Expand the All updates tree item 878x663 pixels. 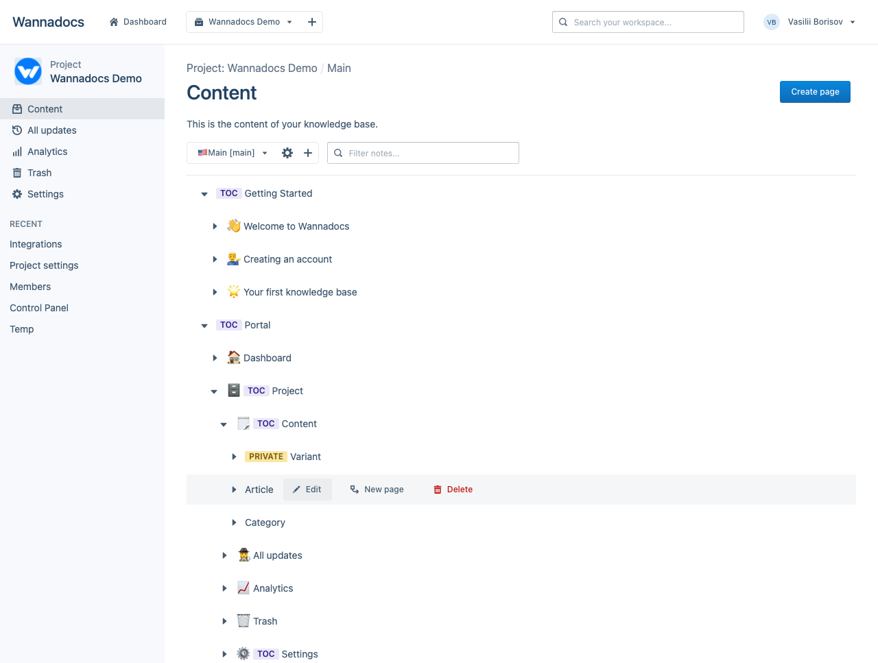click(224, 555)
